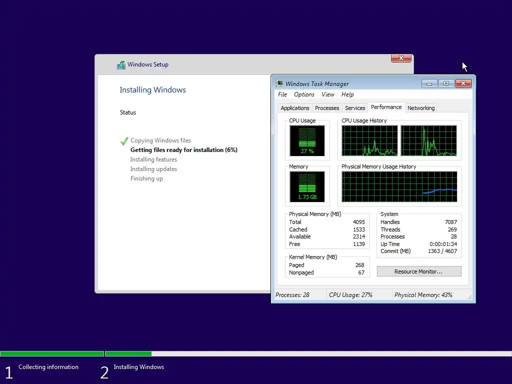Click the green checkmark beside Copying Windows files
Image resolution: width=512 pixels, height=384 pixels.
point(124,140)
